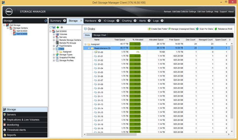This screenshot has height=140, width=238.
Task: Click the horizontal scrollbar right arrow
Action: [x=228, y=134]
